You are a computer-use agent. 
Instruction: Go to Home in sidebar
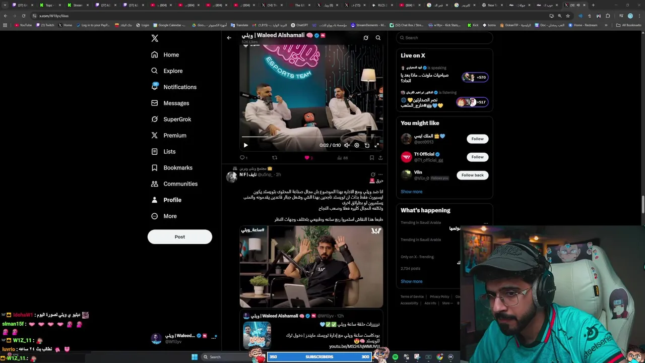click(x=165, y=54)
